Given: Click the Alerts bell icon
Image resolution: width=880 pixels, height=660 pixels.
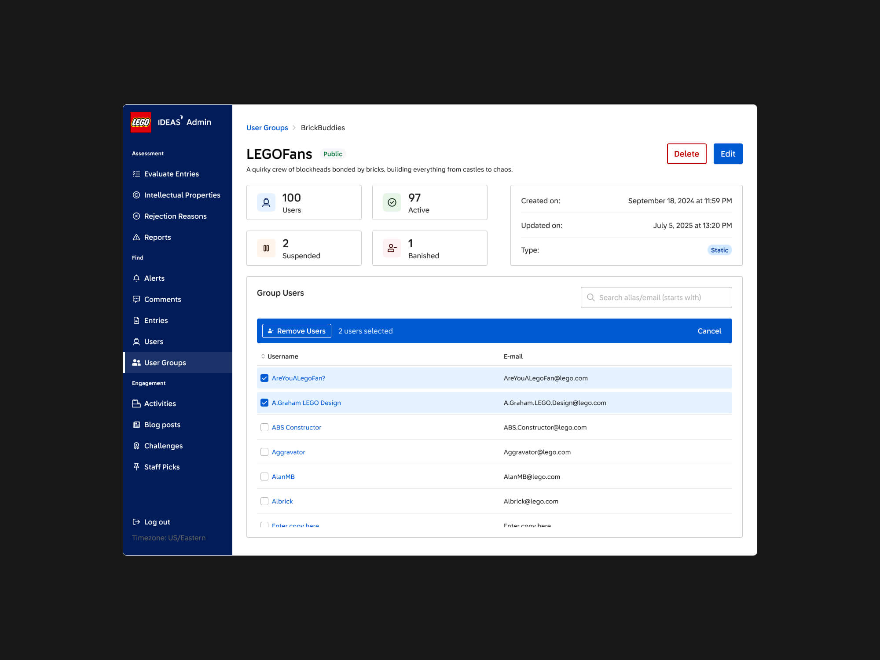Looking at the screenshot, I should (136, 278).
